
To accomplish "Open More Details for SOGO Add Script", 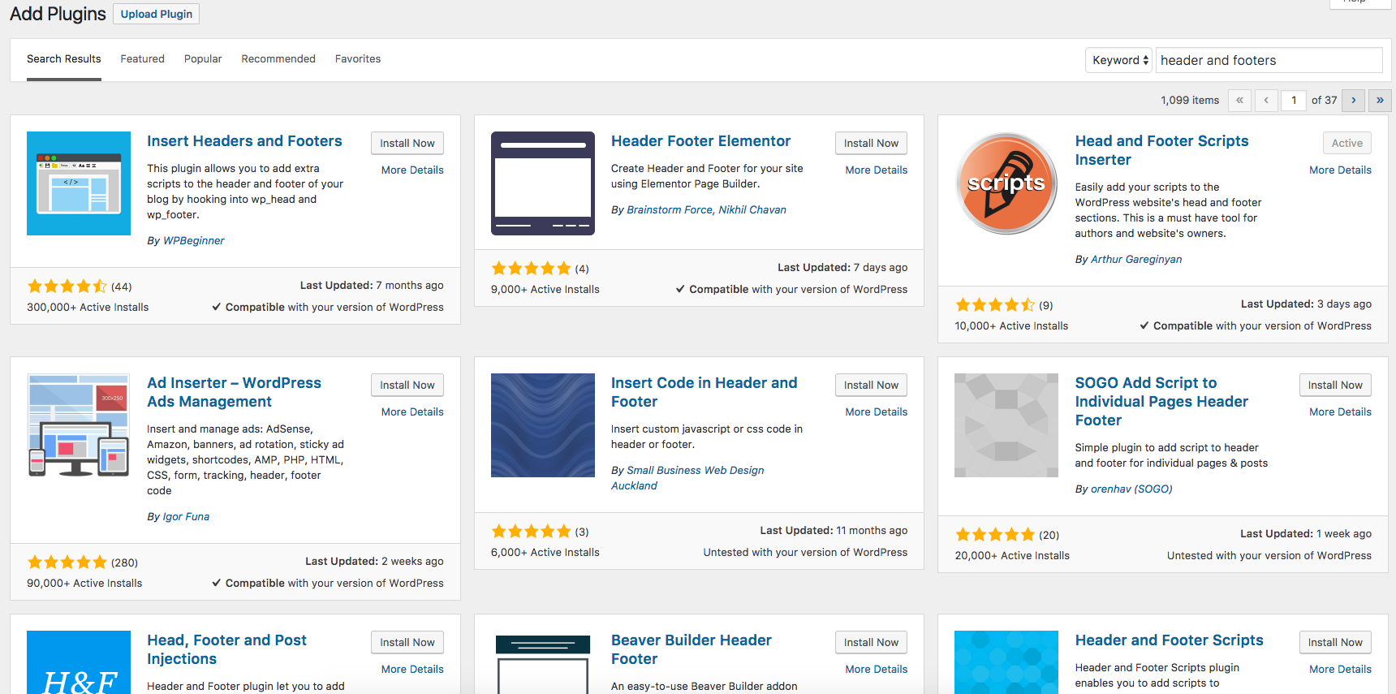I will [x=1340, y=412].
